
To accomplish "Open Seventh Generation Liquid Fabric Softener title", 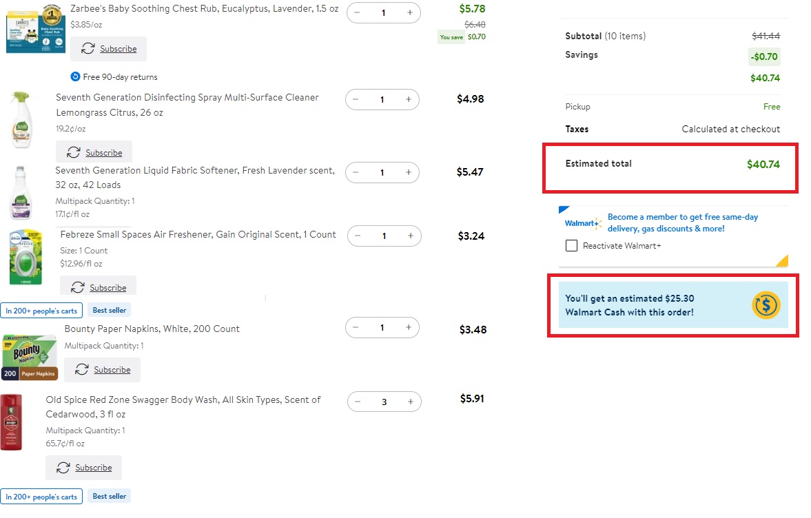I will 195,177.
